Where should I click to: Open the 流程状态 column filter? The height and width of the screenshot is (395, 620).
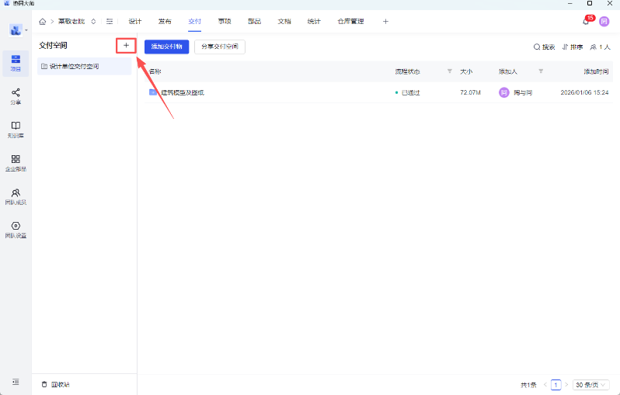point(449,71)
